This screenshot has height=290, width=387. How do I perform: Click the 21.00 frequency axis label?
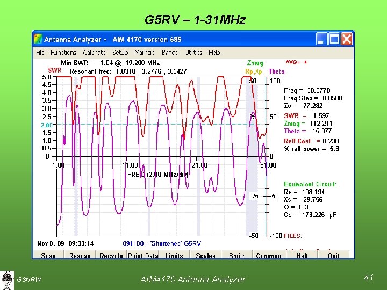(199, 165)
